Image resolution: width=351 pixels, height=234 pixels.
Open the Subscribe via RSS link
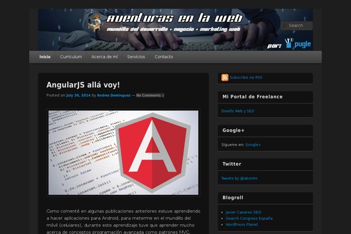pyautogui.click(x=246, y=77)
